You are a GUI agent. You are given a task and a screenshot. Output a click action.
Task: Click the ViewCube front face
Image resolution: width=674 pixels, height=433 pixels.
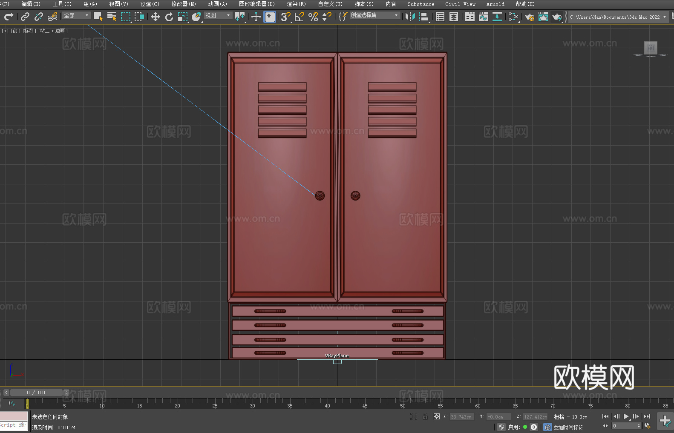tap(651, 48)
